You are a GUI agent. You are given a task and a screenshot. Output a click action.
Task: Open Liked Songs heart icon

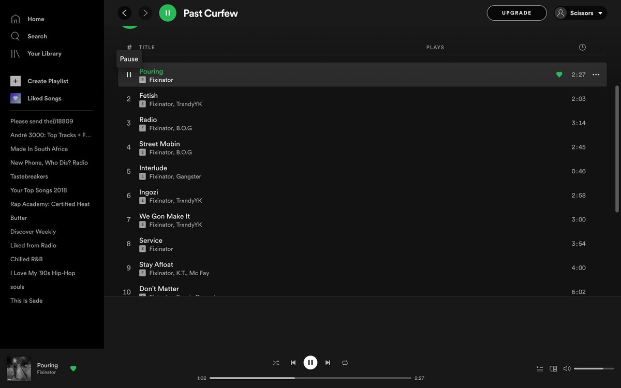click(16, 98)
